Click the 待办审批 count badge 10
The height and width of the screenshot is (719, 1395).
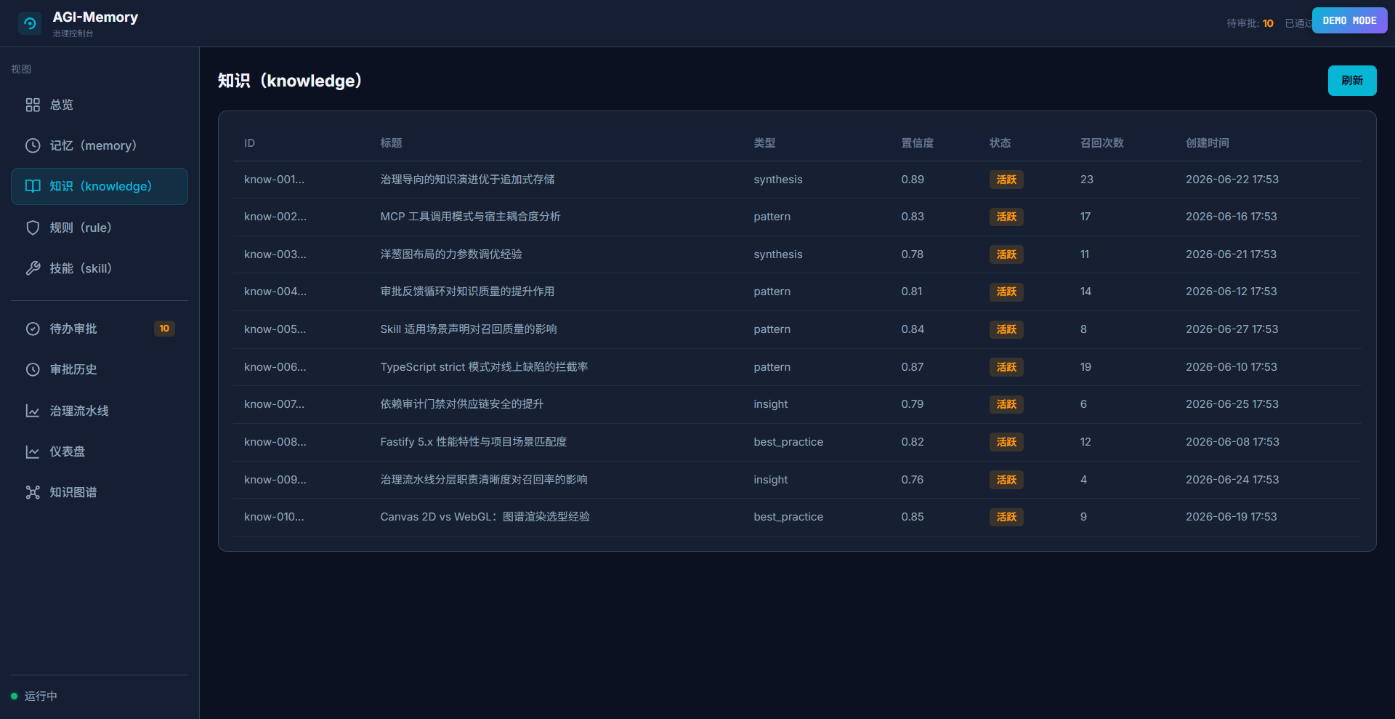point(164,329)
